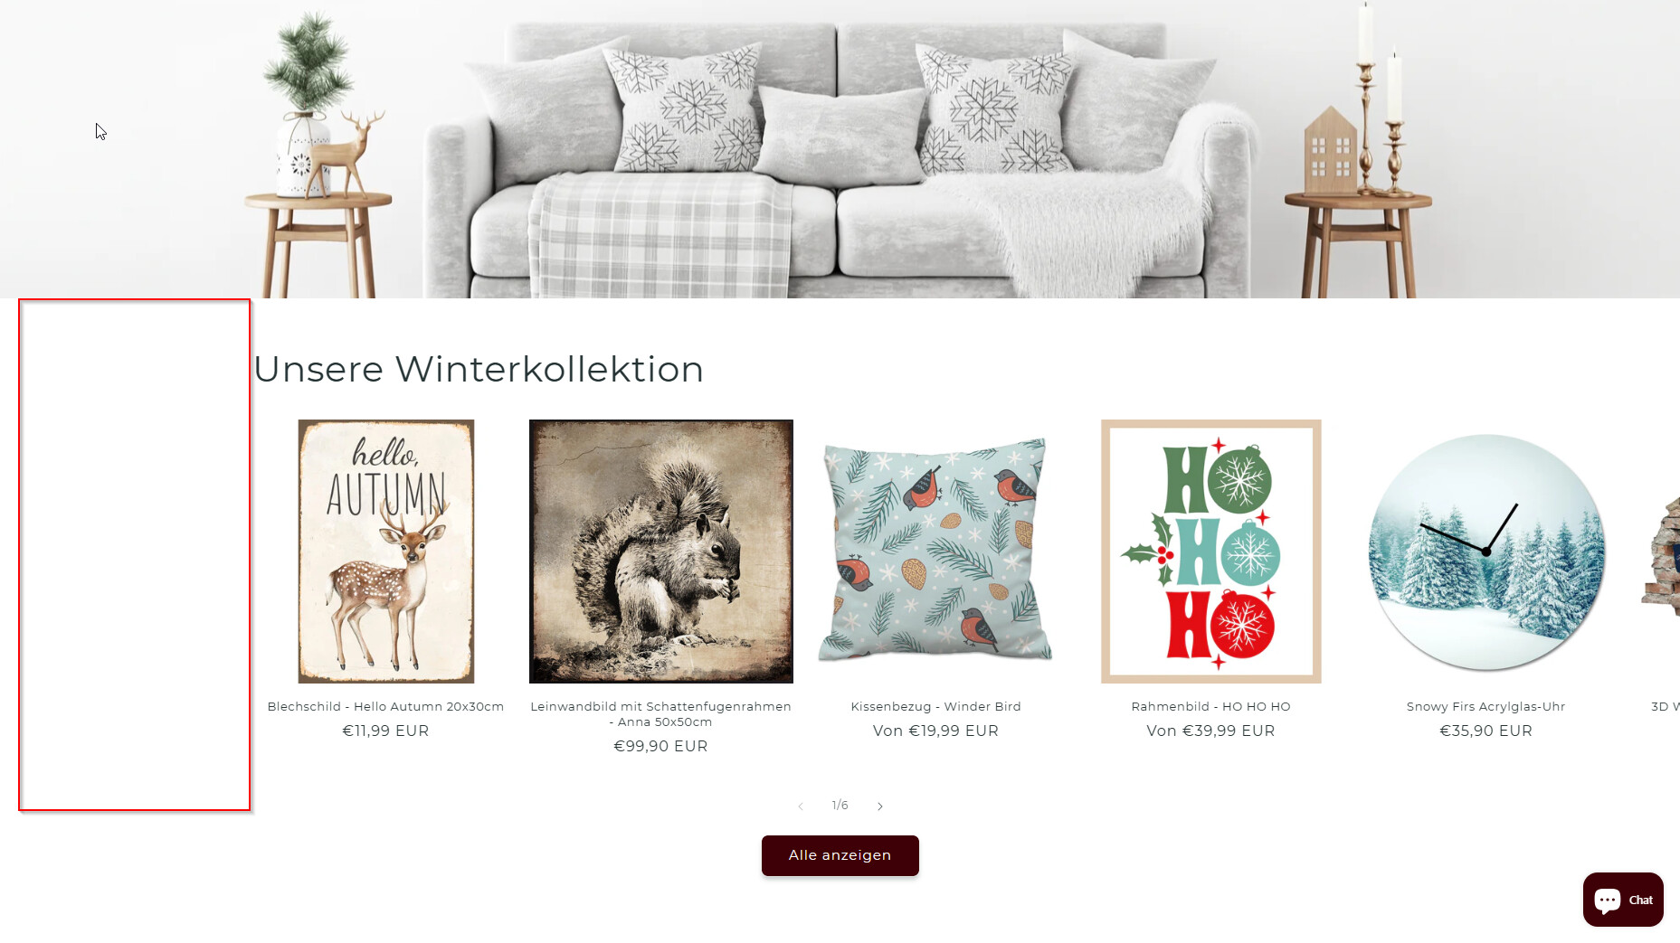Click the €99,90 EUR price
The width and height of the screenshot is (1680, 943).
661,746
